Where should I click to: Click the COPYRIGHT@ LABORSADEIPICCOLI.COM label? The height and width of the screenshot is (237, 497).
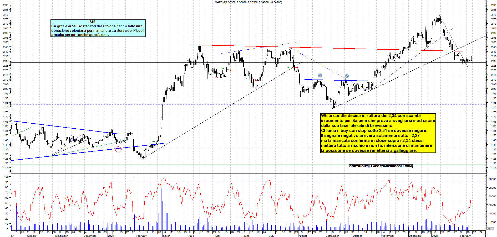[x=381, y=166]
